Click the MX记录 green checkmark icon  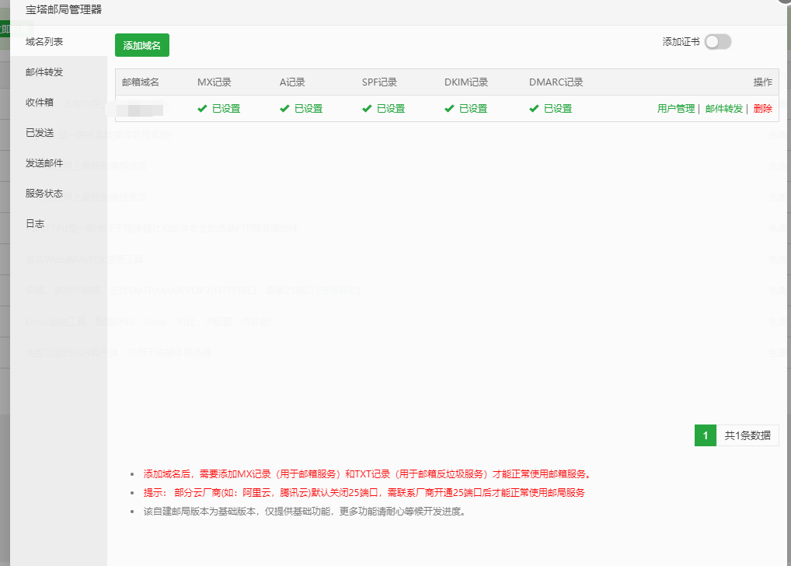tap(202, 109)
